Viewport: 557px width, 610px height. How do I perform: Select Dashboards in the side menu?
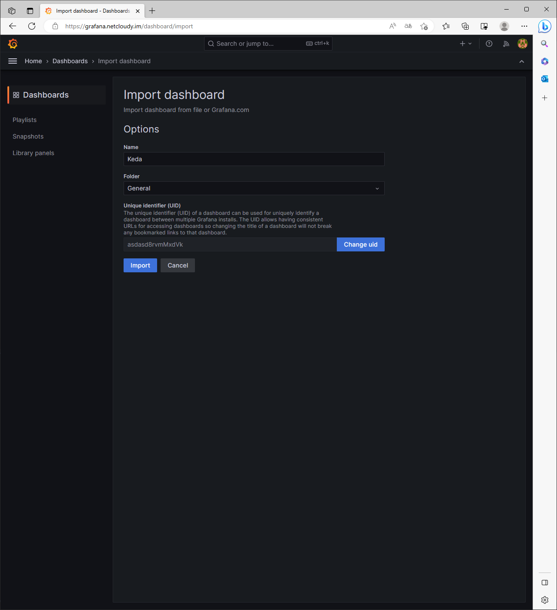click(57, 95)
